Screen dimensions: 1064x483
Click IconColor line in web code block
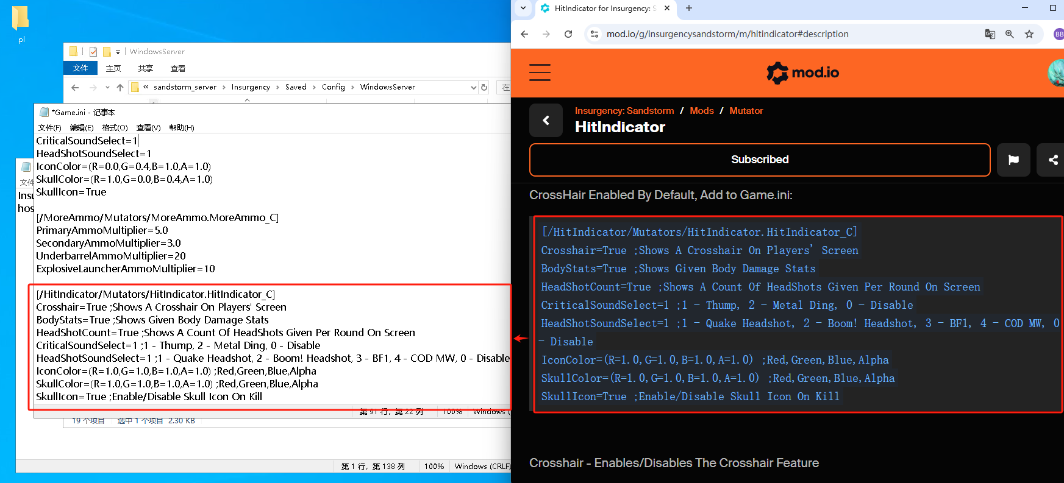click(715, 360)
